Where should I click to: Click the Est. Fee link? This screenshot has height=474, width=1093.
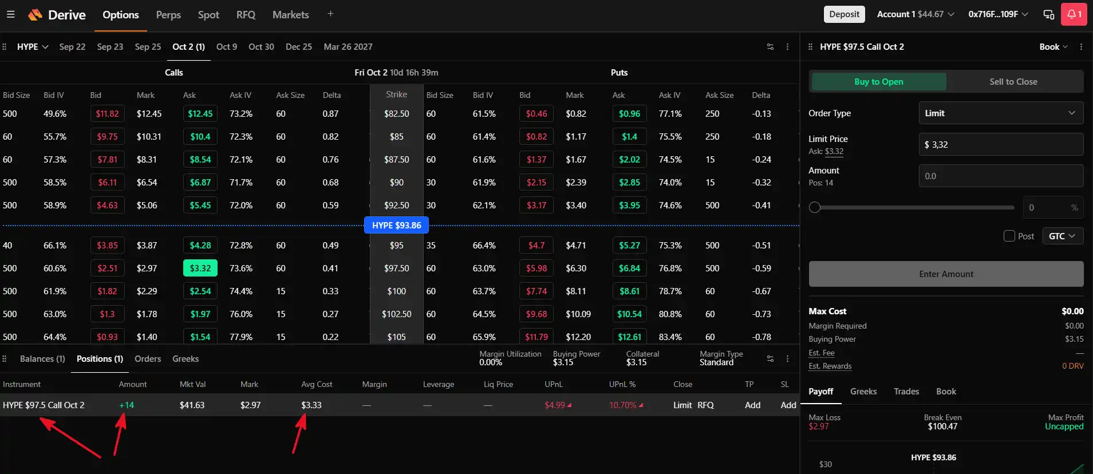coord(822,353)
